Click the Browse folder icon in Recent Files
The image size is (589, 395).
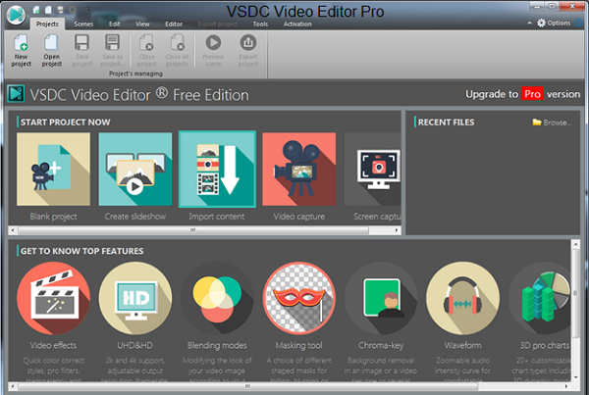coord(537,123)
